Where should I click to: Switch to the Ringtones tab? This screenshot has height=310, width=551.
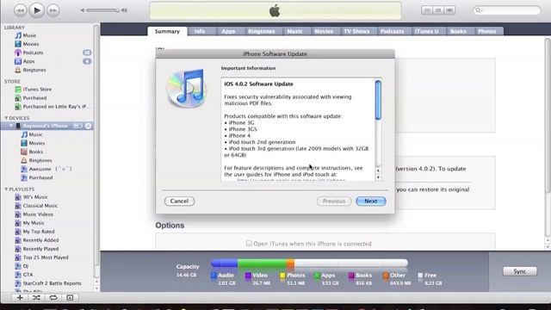(262, 31)
